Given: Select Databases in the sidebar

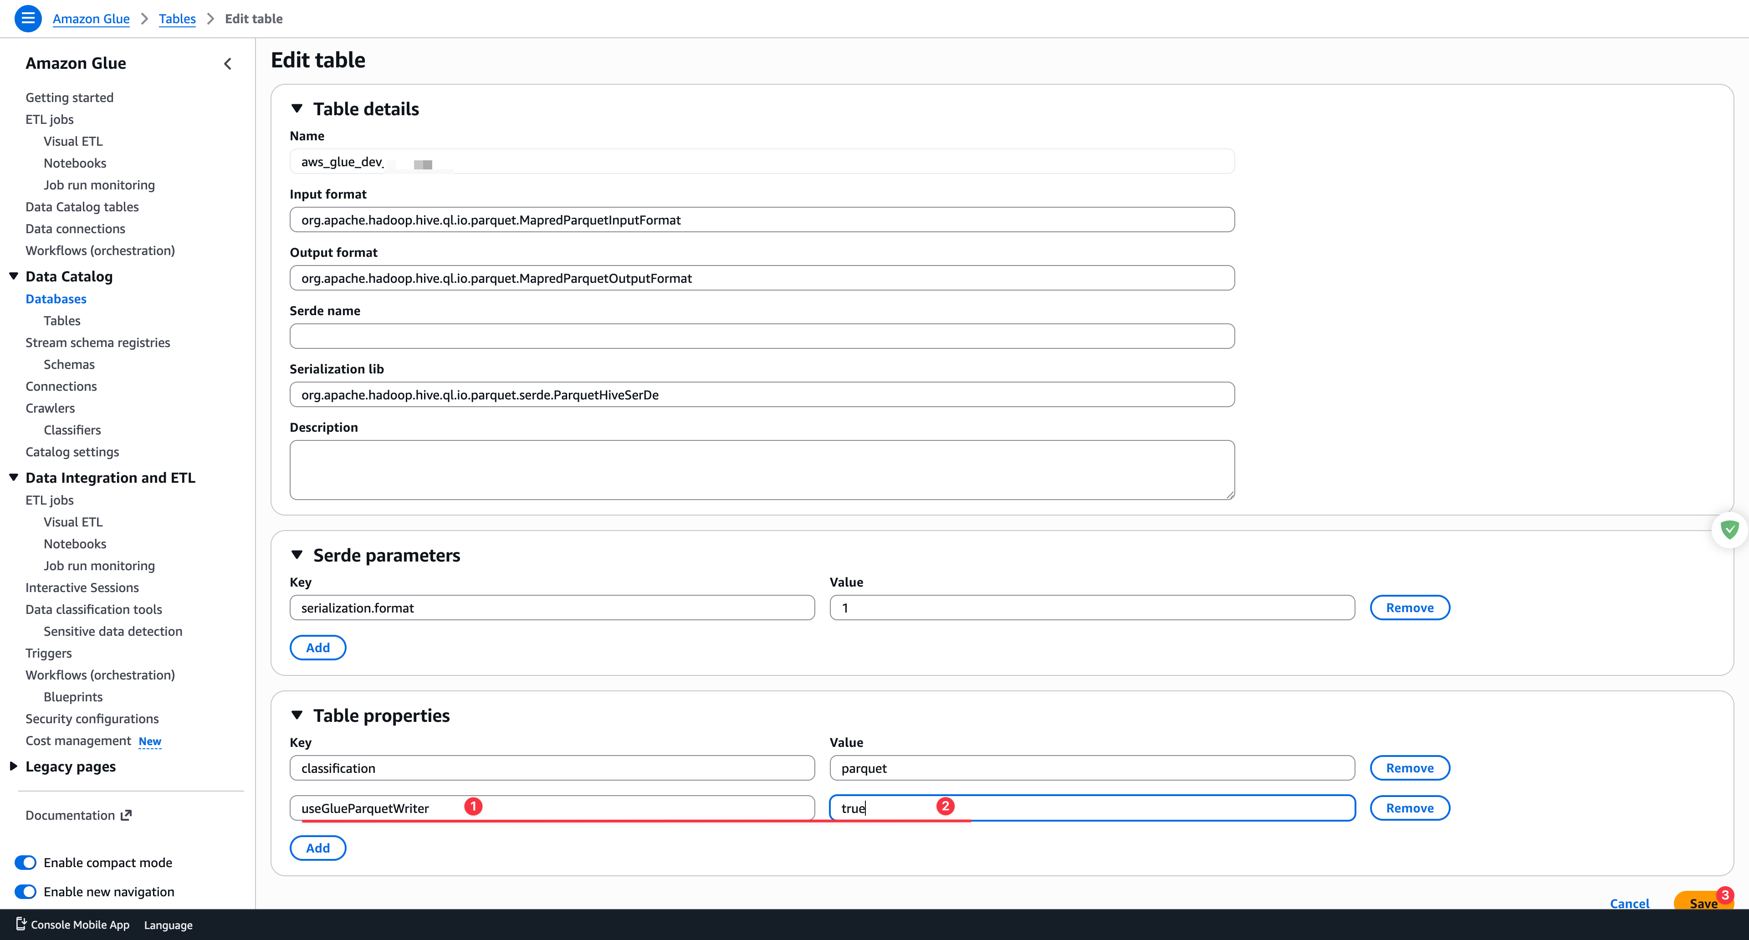Looking at the screenshot, I should pos(56,299).
